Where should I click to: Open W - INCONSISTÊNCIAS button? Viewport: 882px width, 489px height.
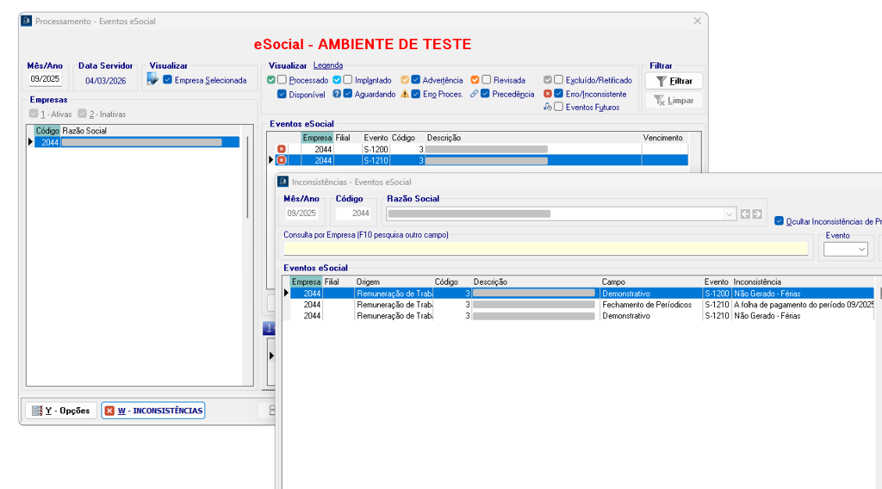153,411
